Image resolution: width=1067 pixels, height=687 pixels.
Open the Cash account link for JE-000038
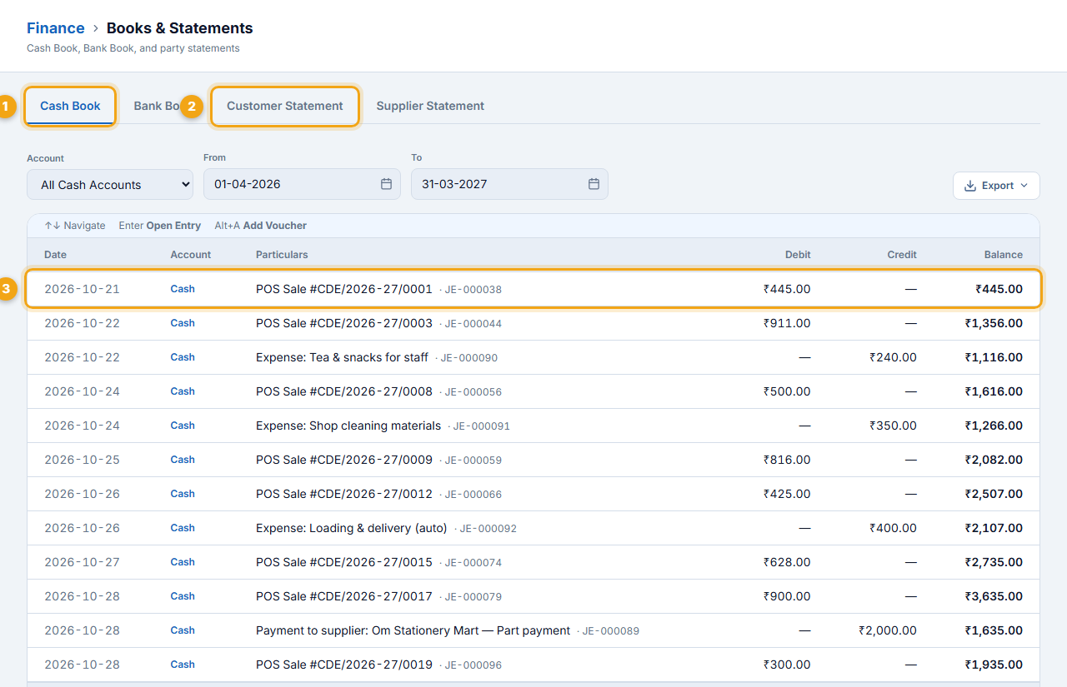coord(183,289)
